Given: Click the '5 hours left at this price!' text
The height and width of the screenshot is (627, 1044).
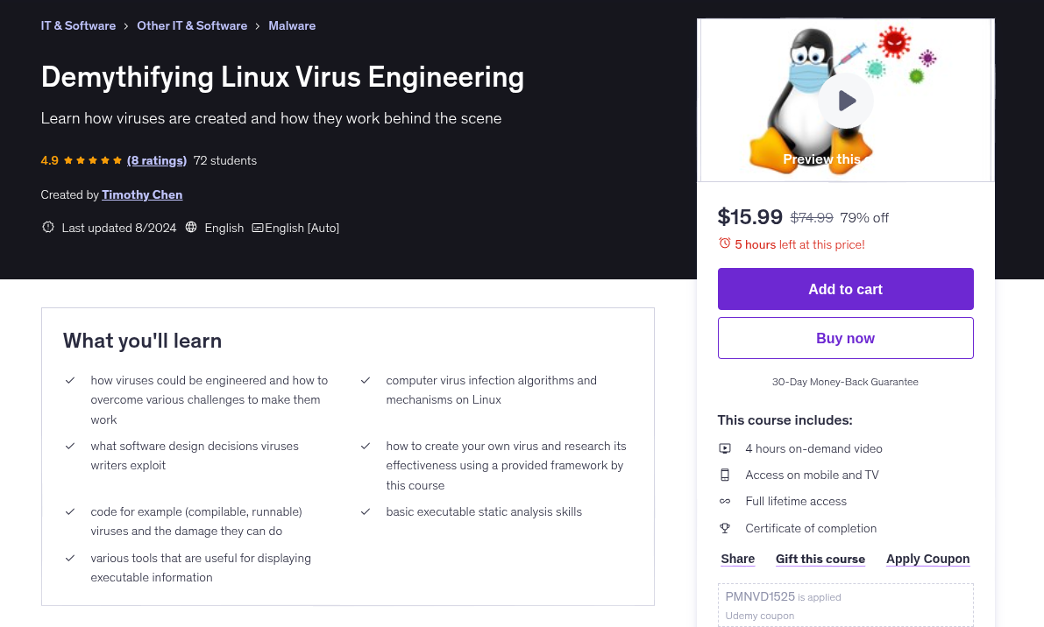Looking at the screenshot, I should (799, 244).
